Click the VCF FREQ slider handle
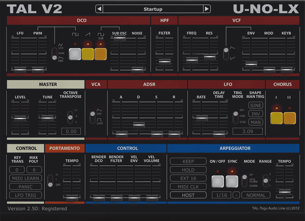This screenshot has width=305, height=221. [192, 60]
